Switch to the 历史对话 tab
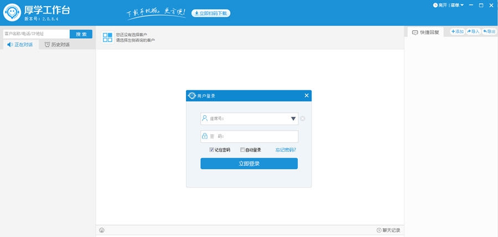498x237 pixels. (x=57, y=45)
